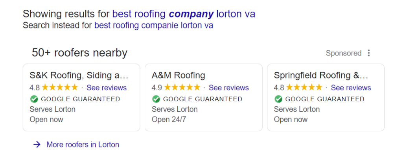Open See reviews for A&M Roofing
Viewport: 405px width, 163px height.
[228, 88]
